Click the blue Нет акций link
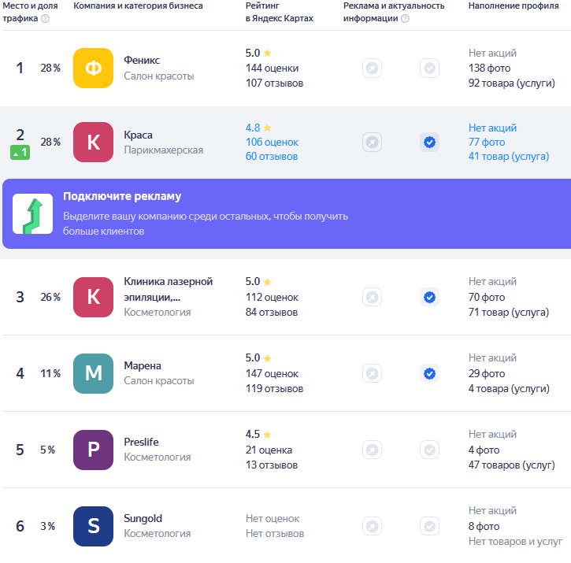Screen dimensions: 571x563 click(492, 128)
